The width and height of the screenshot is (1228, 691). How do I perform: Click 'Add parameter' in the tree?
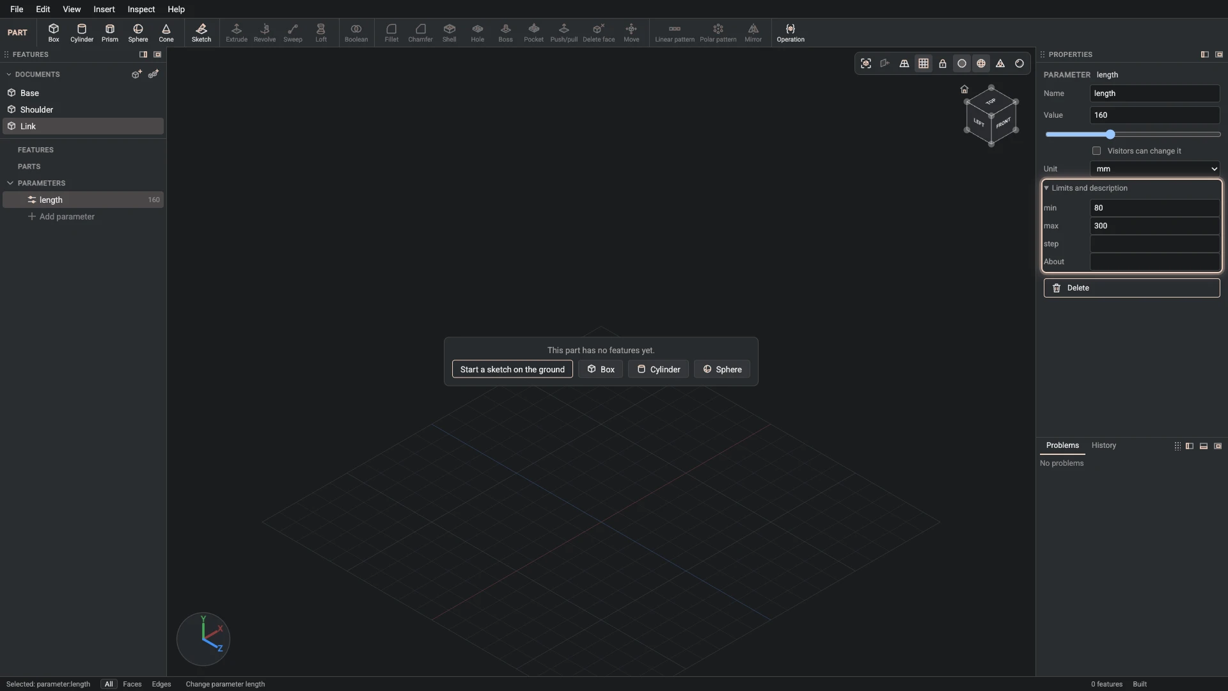click(x=61, y=216)
